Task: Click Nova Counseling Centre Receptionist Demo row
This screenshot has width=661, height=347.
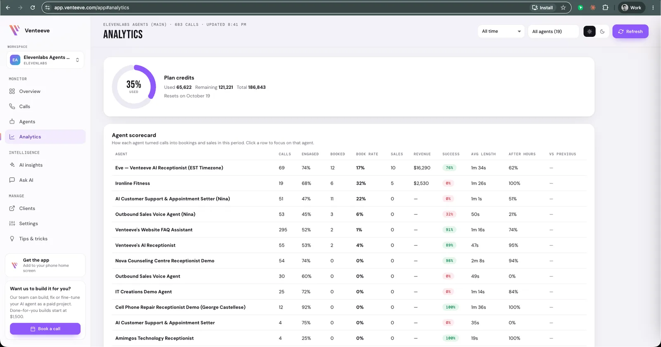Action: tap(349, 261)
